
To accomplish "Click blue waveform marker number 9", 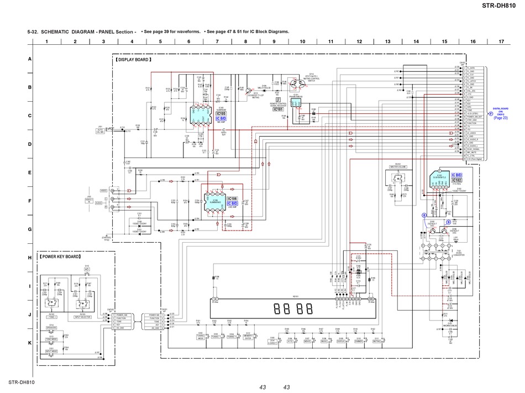I will click(x=449, y=222).
